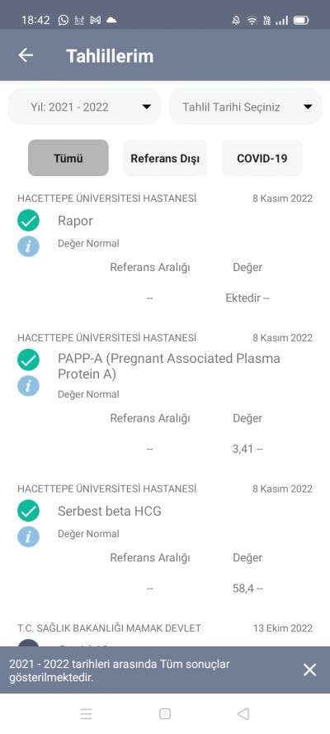Tap the Android back triangle button
The image size is (330, 734).
[x=243, y=714]
